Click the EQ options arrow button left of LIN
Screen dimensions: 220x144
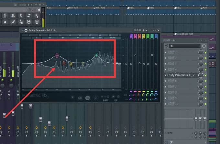pyautogui.click(x=72, y=97)
